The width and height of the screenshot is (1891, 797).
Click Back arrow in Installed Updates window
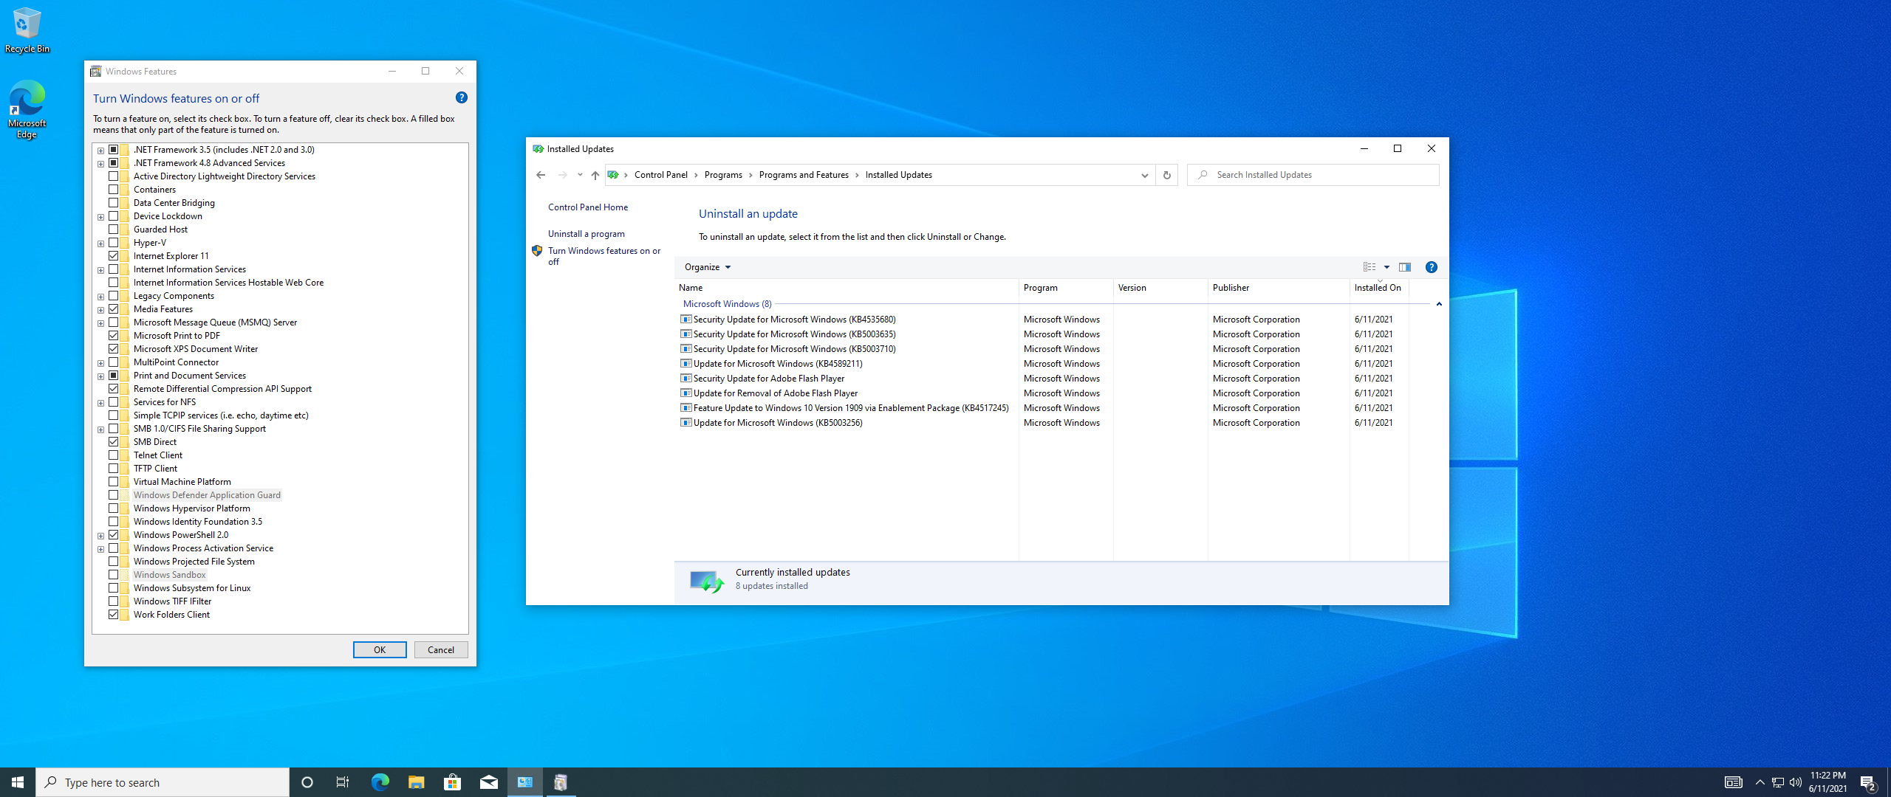541,175
